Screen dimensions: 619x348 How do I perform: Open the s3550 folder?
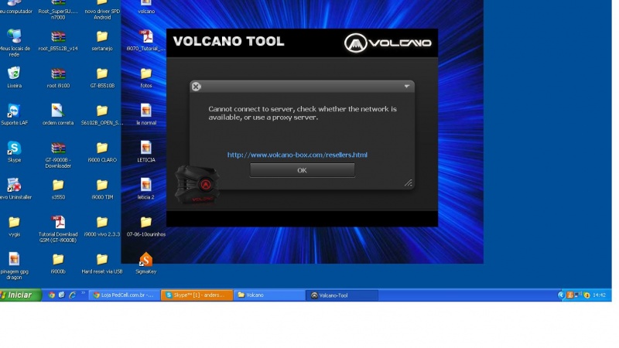click(58, 189)
